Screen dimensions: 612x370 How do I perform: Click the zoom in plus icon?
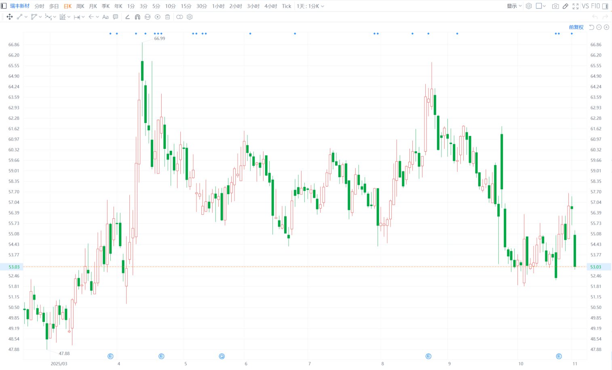(x=606, y=27)
